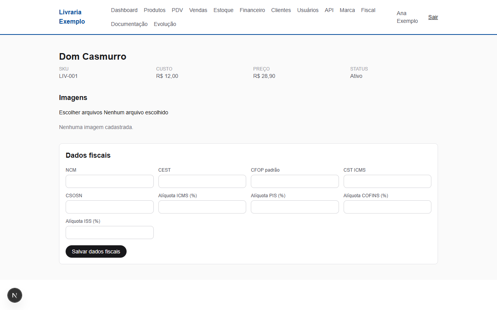Open the Dashboard menu item
This screenshot has height=310, width=497.
tap(124, 10)
